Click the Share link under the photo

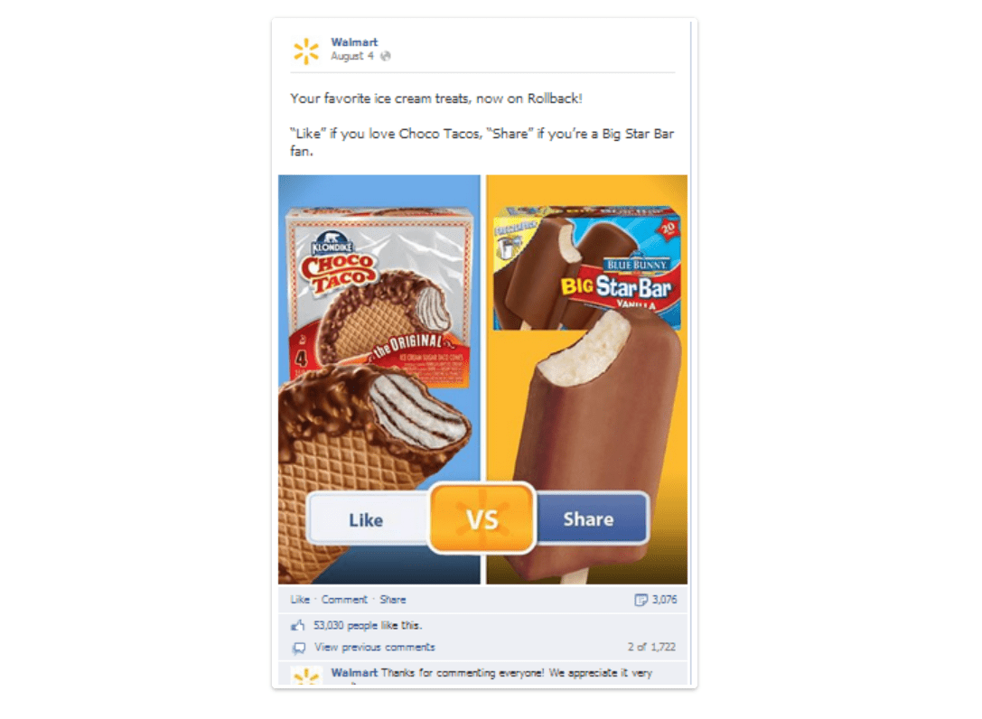click(393, 600)
